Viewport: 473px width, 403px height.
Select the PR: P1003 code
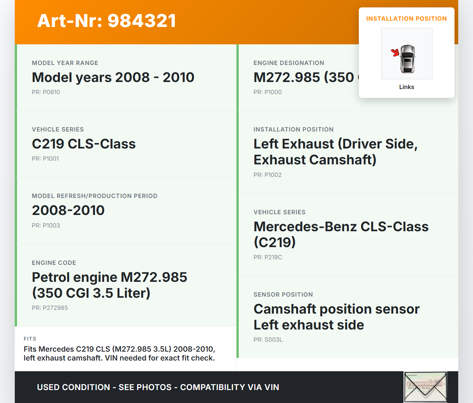tap(46, 225)
